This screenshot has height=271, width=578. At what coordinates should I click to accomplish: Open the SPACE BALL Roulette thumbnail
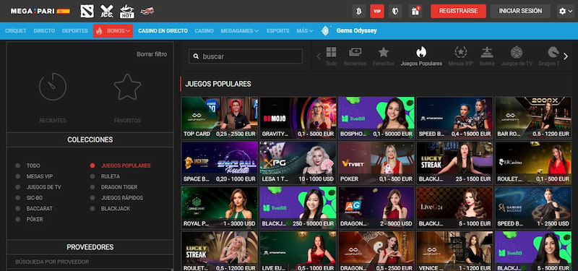pos(220,163)
